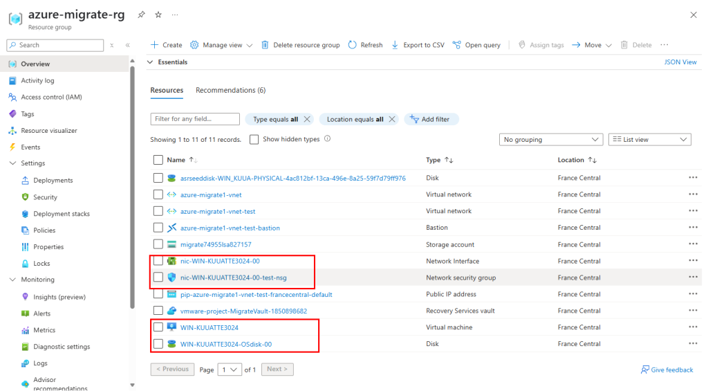708x391 pixels.
Task: Select checkbox for asrseeddisk disk row
Action: tap(158, 178)
